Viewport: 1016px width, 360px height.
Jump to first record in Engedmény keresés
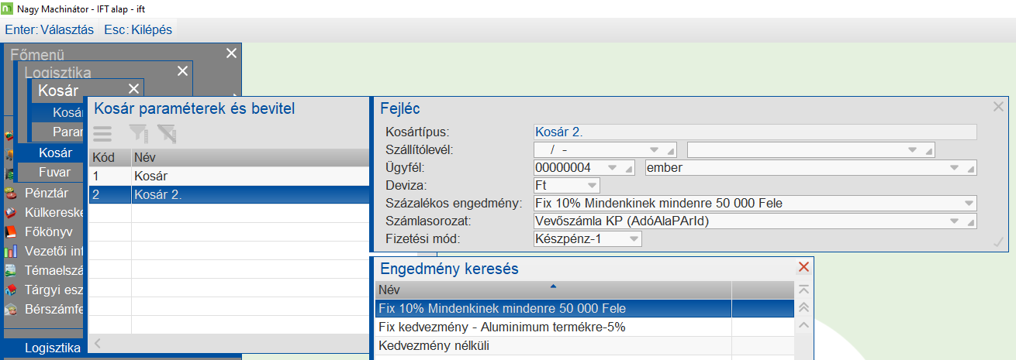click(803, 290)
